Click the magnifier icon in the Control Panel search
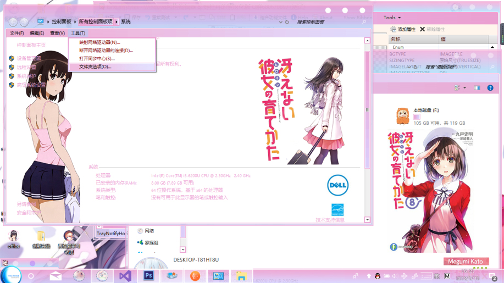The height and width of the screenshot is (283, 504). pos(363,22)
